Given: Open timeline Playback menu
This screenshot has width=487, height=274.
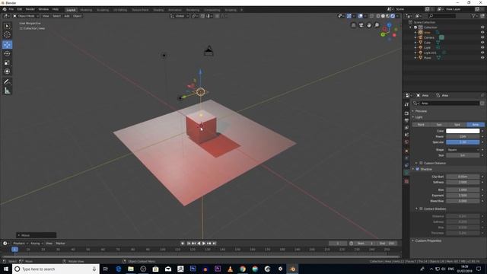Looking at the screenshot, I should point(21,244).
